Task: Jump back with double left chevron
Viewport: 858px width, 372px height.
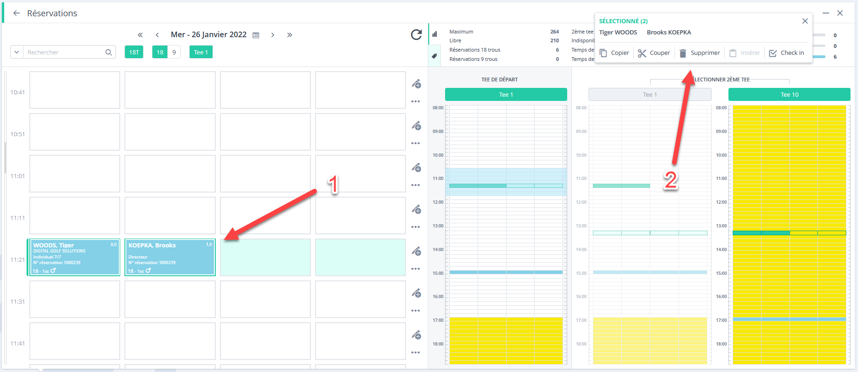Action: (140, 35)
